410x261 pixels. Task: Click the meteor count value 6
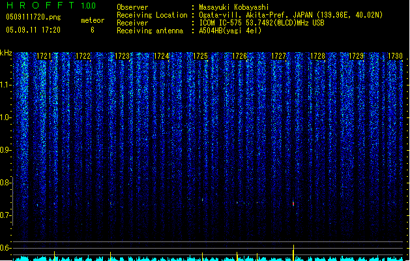(93, 30)
